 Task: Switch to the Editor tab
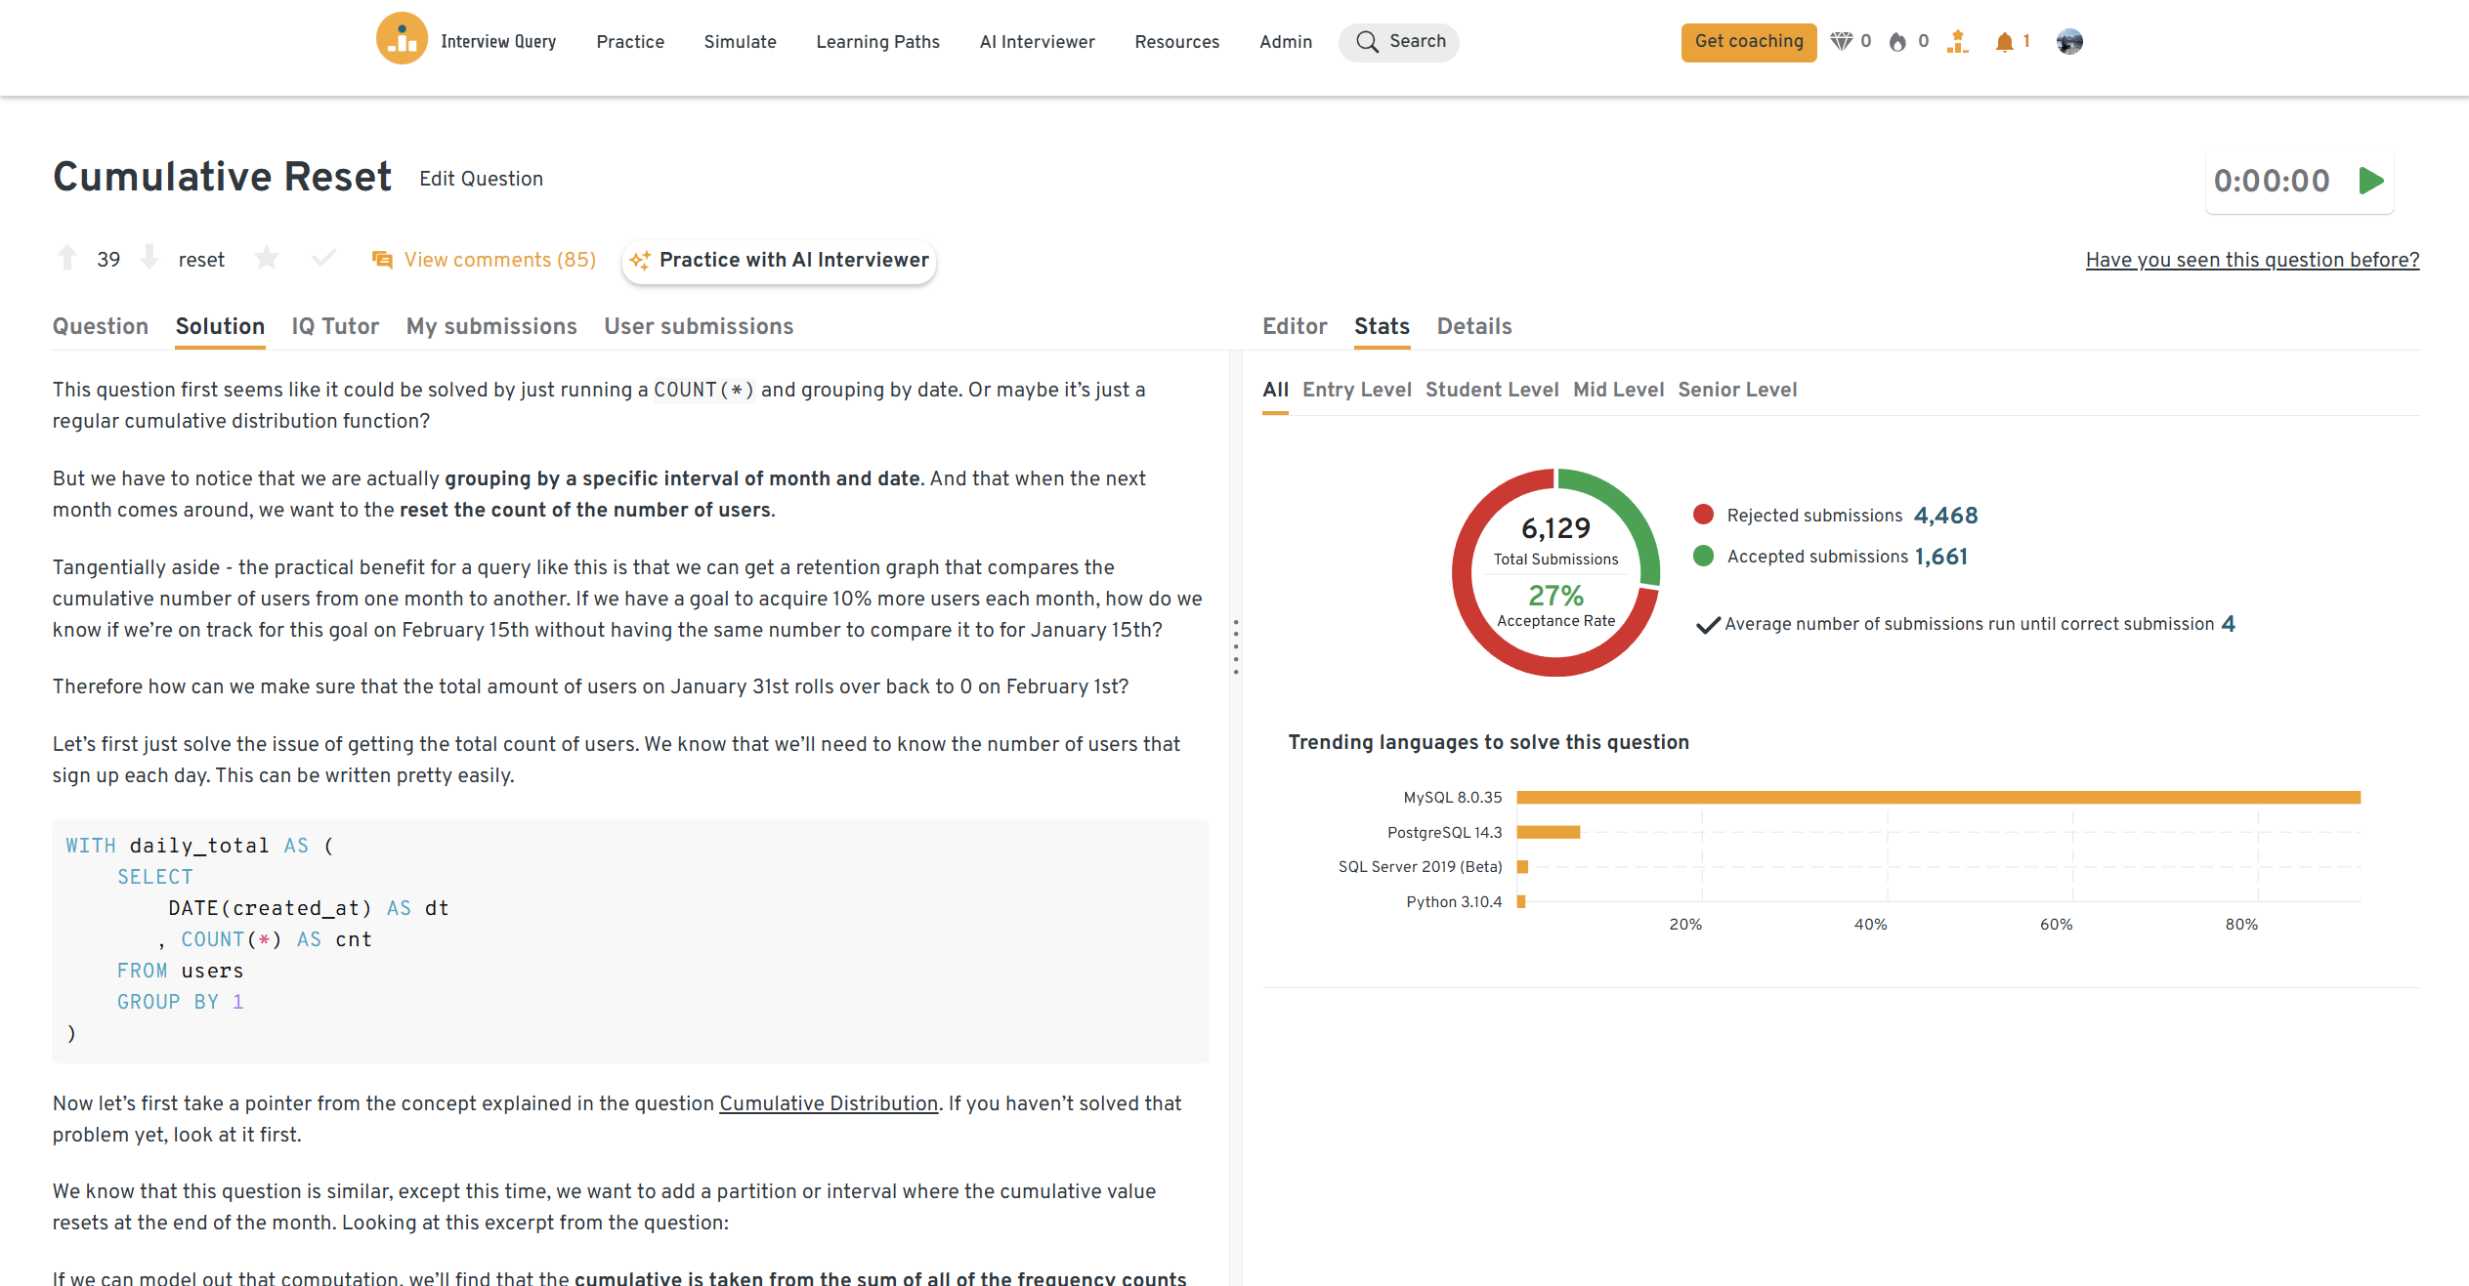click(1294, 326)
